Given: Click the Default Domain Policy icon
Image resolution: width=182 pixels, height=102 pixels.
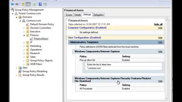Looking at the screenshot, I should pyautogui.click(x=28, y=24).
